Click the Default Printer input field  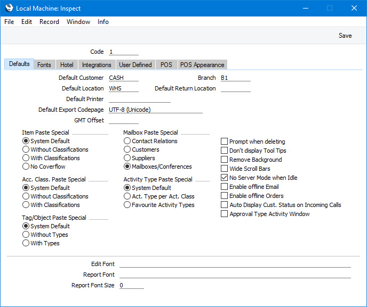click(140, 99)
